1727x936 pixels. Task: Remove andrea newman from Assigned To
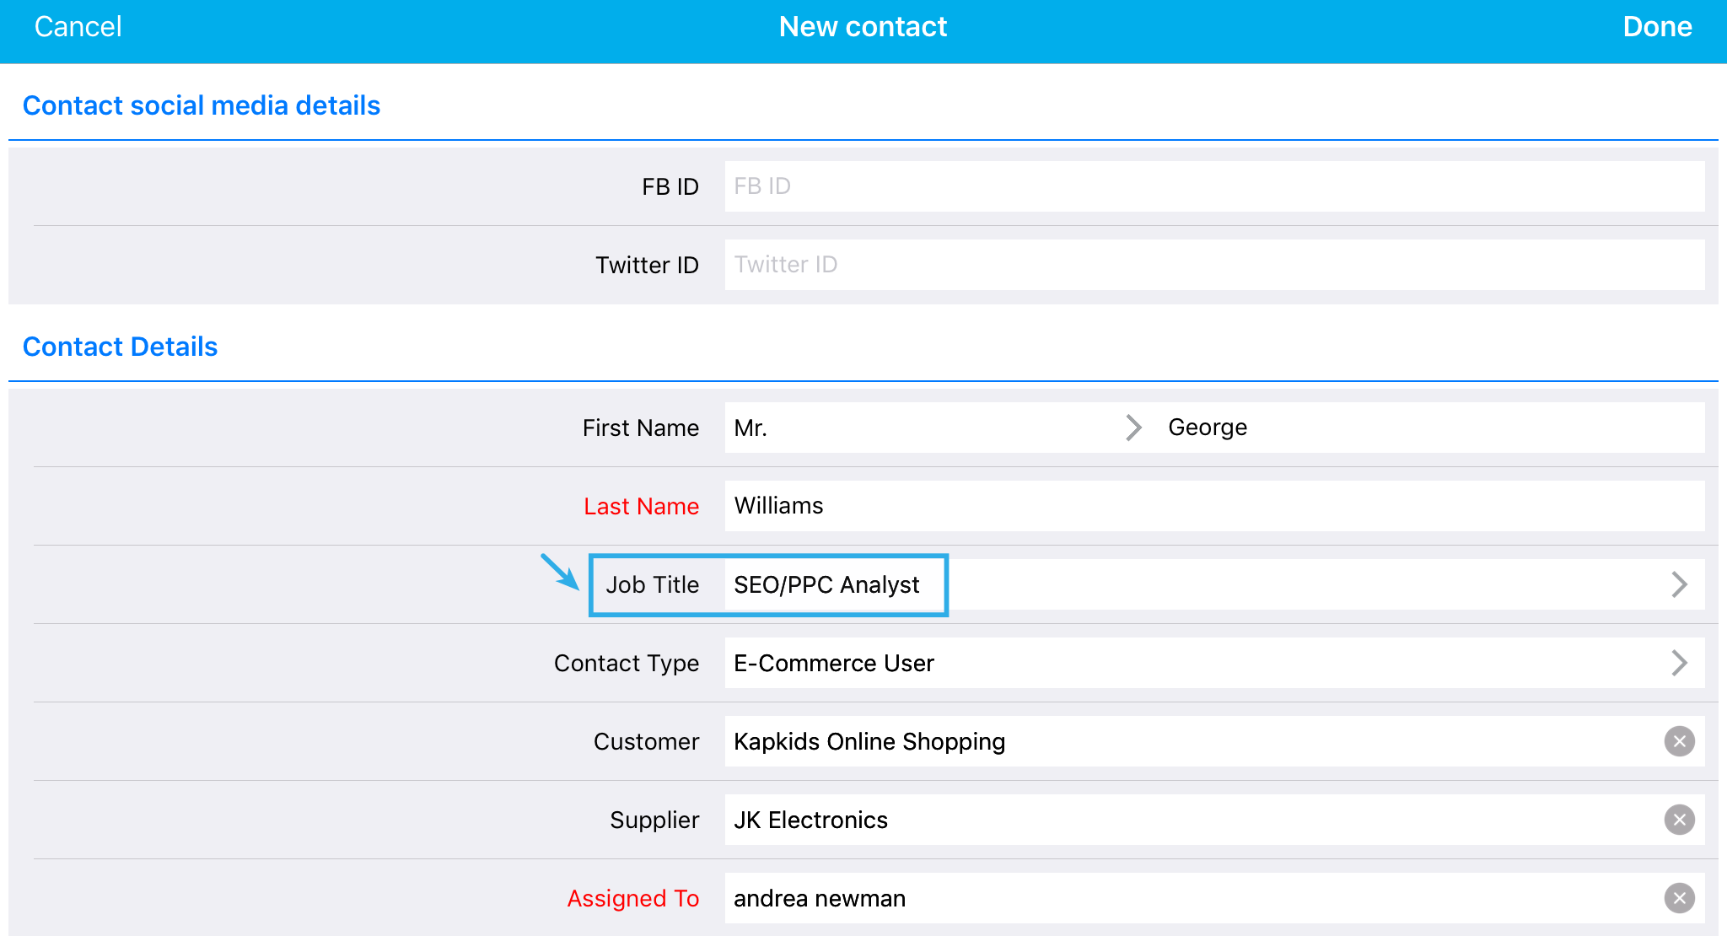1679,898
